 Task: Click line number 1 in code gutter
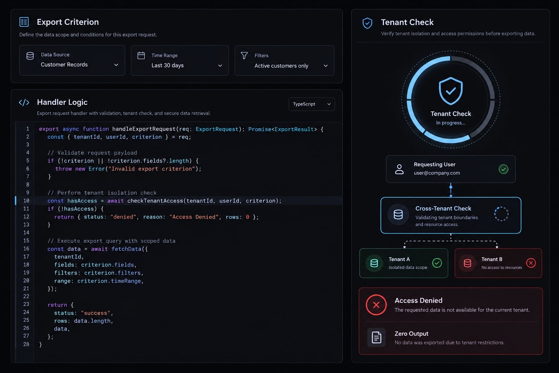point(28,129)
